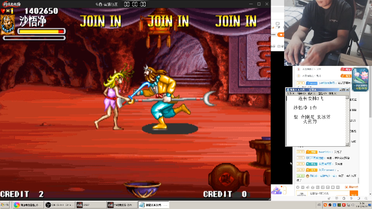Click the pen icon in browser bottom bar
The width and height of the screenshot is (372, 209).
tap(329, 198)
